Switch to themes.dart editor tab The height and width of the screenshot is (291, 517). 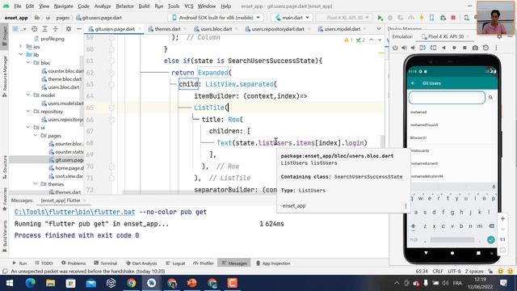167,29
